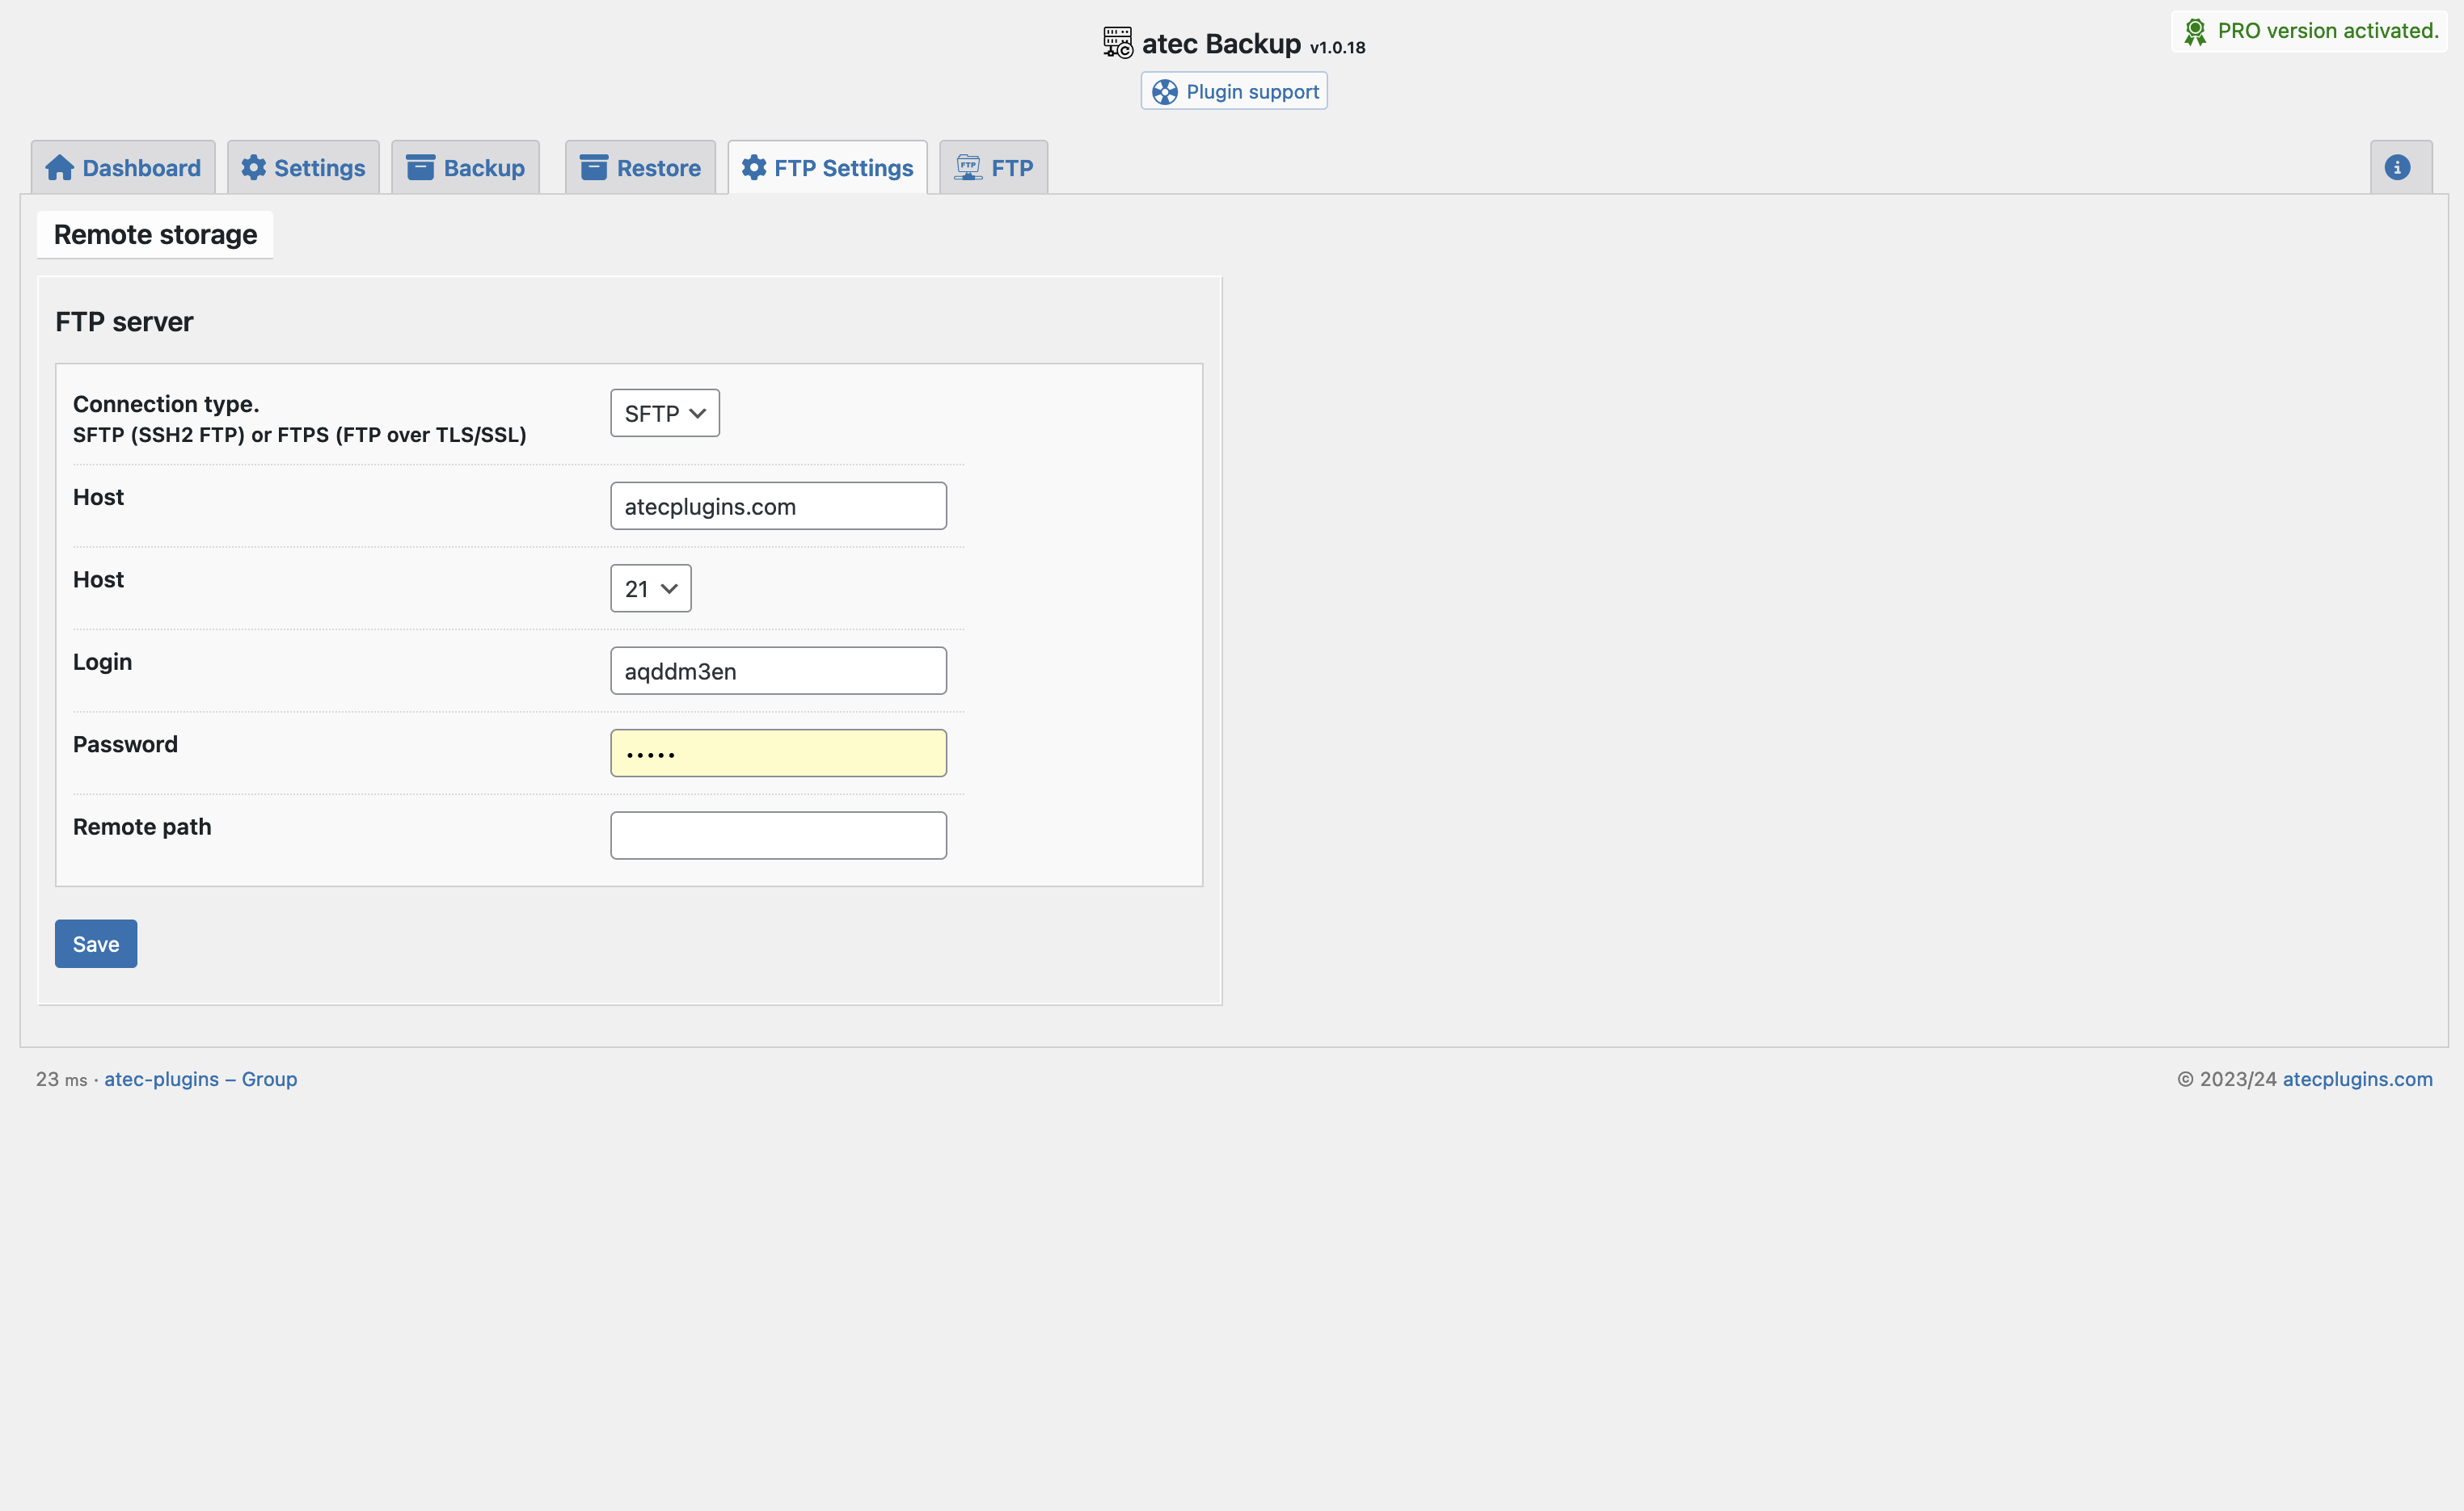Click the Password input field
The width and height of the screenshot is (2464, 1511).
tap(778, 754)
